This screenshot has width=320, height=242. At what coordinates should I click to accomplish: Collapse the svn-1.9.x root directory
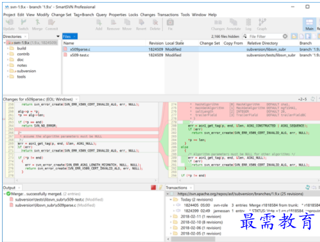tap(5, 43)
